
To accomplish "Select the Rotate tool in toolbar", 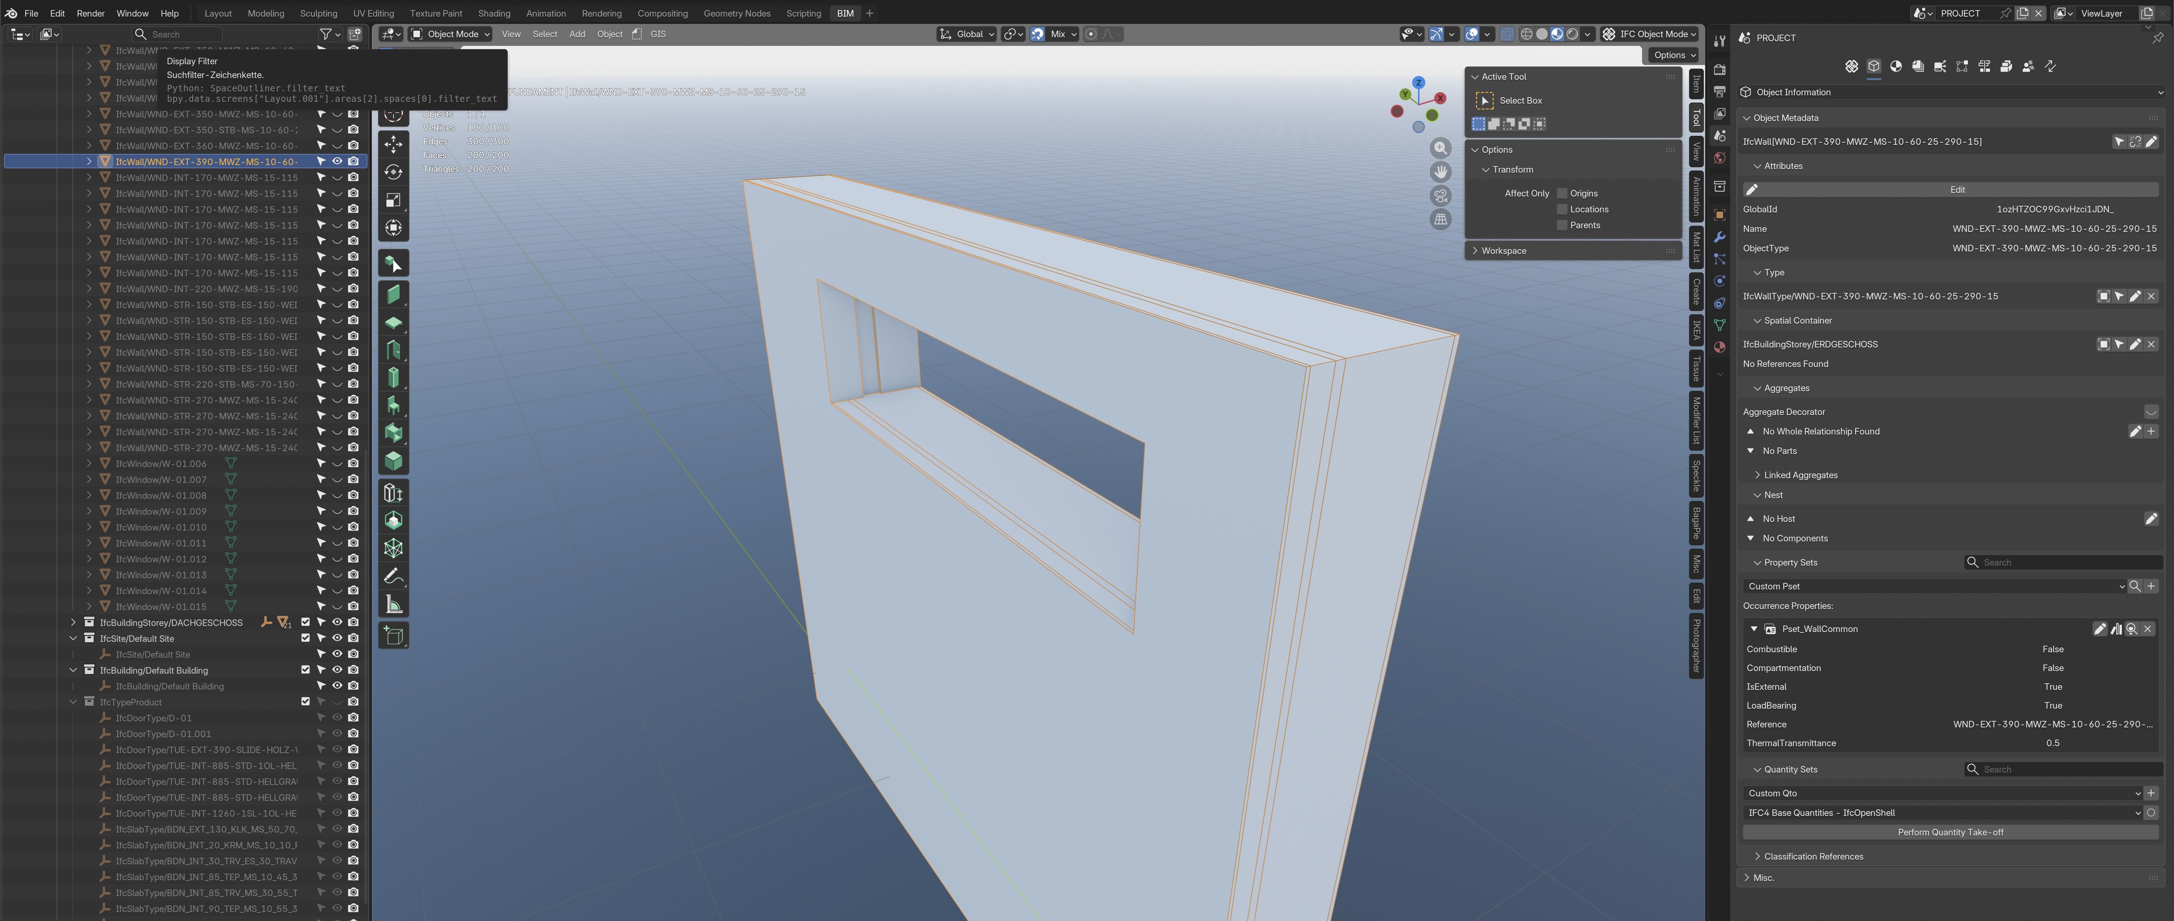I will pos(393,172).
